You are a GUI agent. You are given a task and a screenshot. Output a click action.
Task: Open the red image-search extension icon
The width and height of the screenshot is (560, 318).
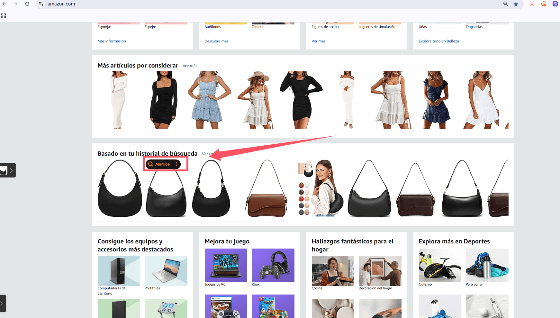click(532, 4)
